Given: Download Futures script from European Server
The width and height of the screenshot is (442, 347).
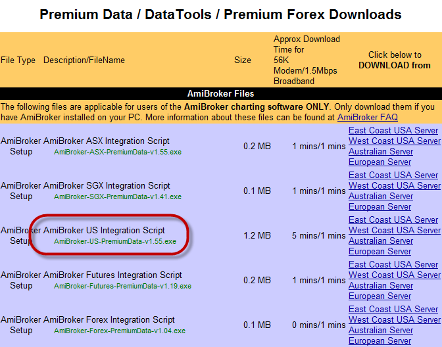Looking at the screenshot, I should point(380,296).
